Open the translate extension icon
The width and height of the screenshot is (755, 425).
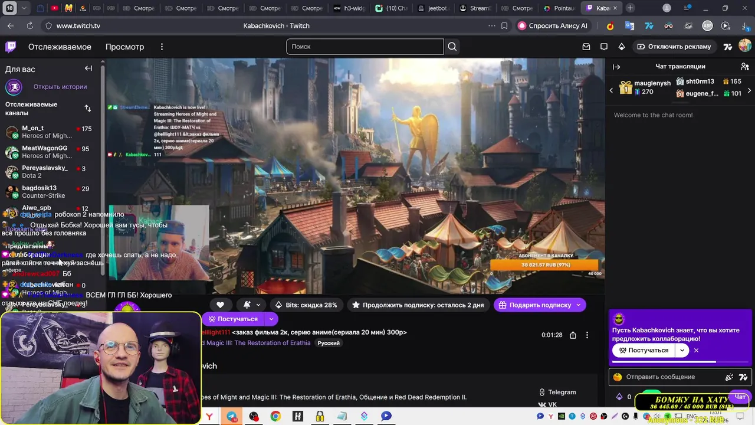pyautogui.click(x=629, y=26)
